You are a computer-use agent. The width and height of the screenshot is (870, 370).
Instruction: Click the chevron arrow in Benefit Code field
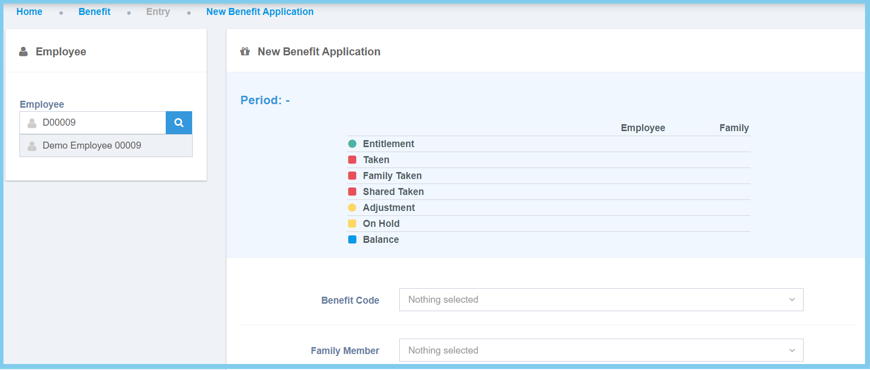coord(792,300)
